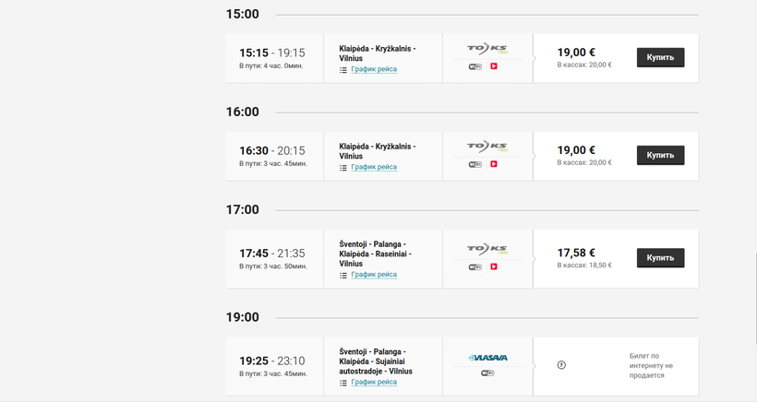The width and height of the screenshot is (757, 402).
Task: Click the question mark icon for the 19:25 trip
Action: click(x=561, y=365)
